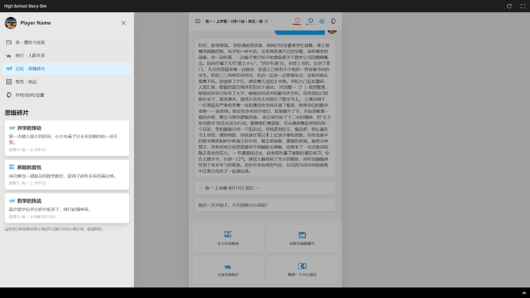Image resolution: width=530 pixels, height=298 pixels.
Task: Click the hamburger menu icon in game header
Action: click(x=197, y=21)
